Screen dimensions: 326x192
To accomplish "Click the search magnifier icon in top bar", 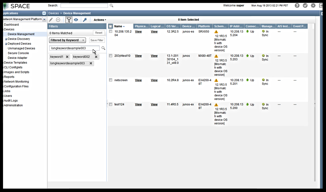I will [x=112, y=6].
